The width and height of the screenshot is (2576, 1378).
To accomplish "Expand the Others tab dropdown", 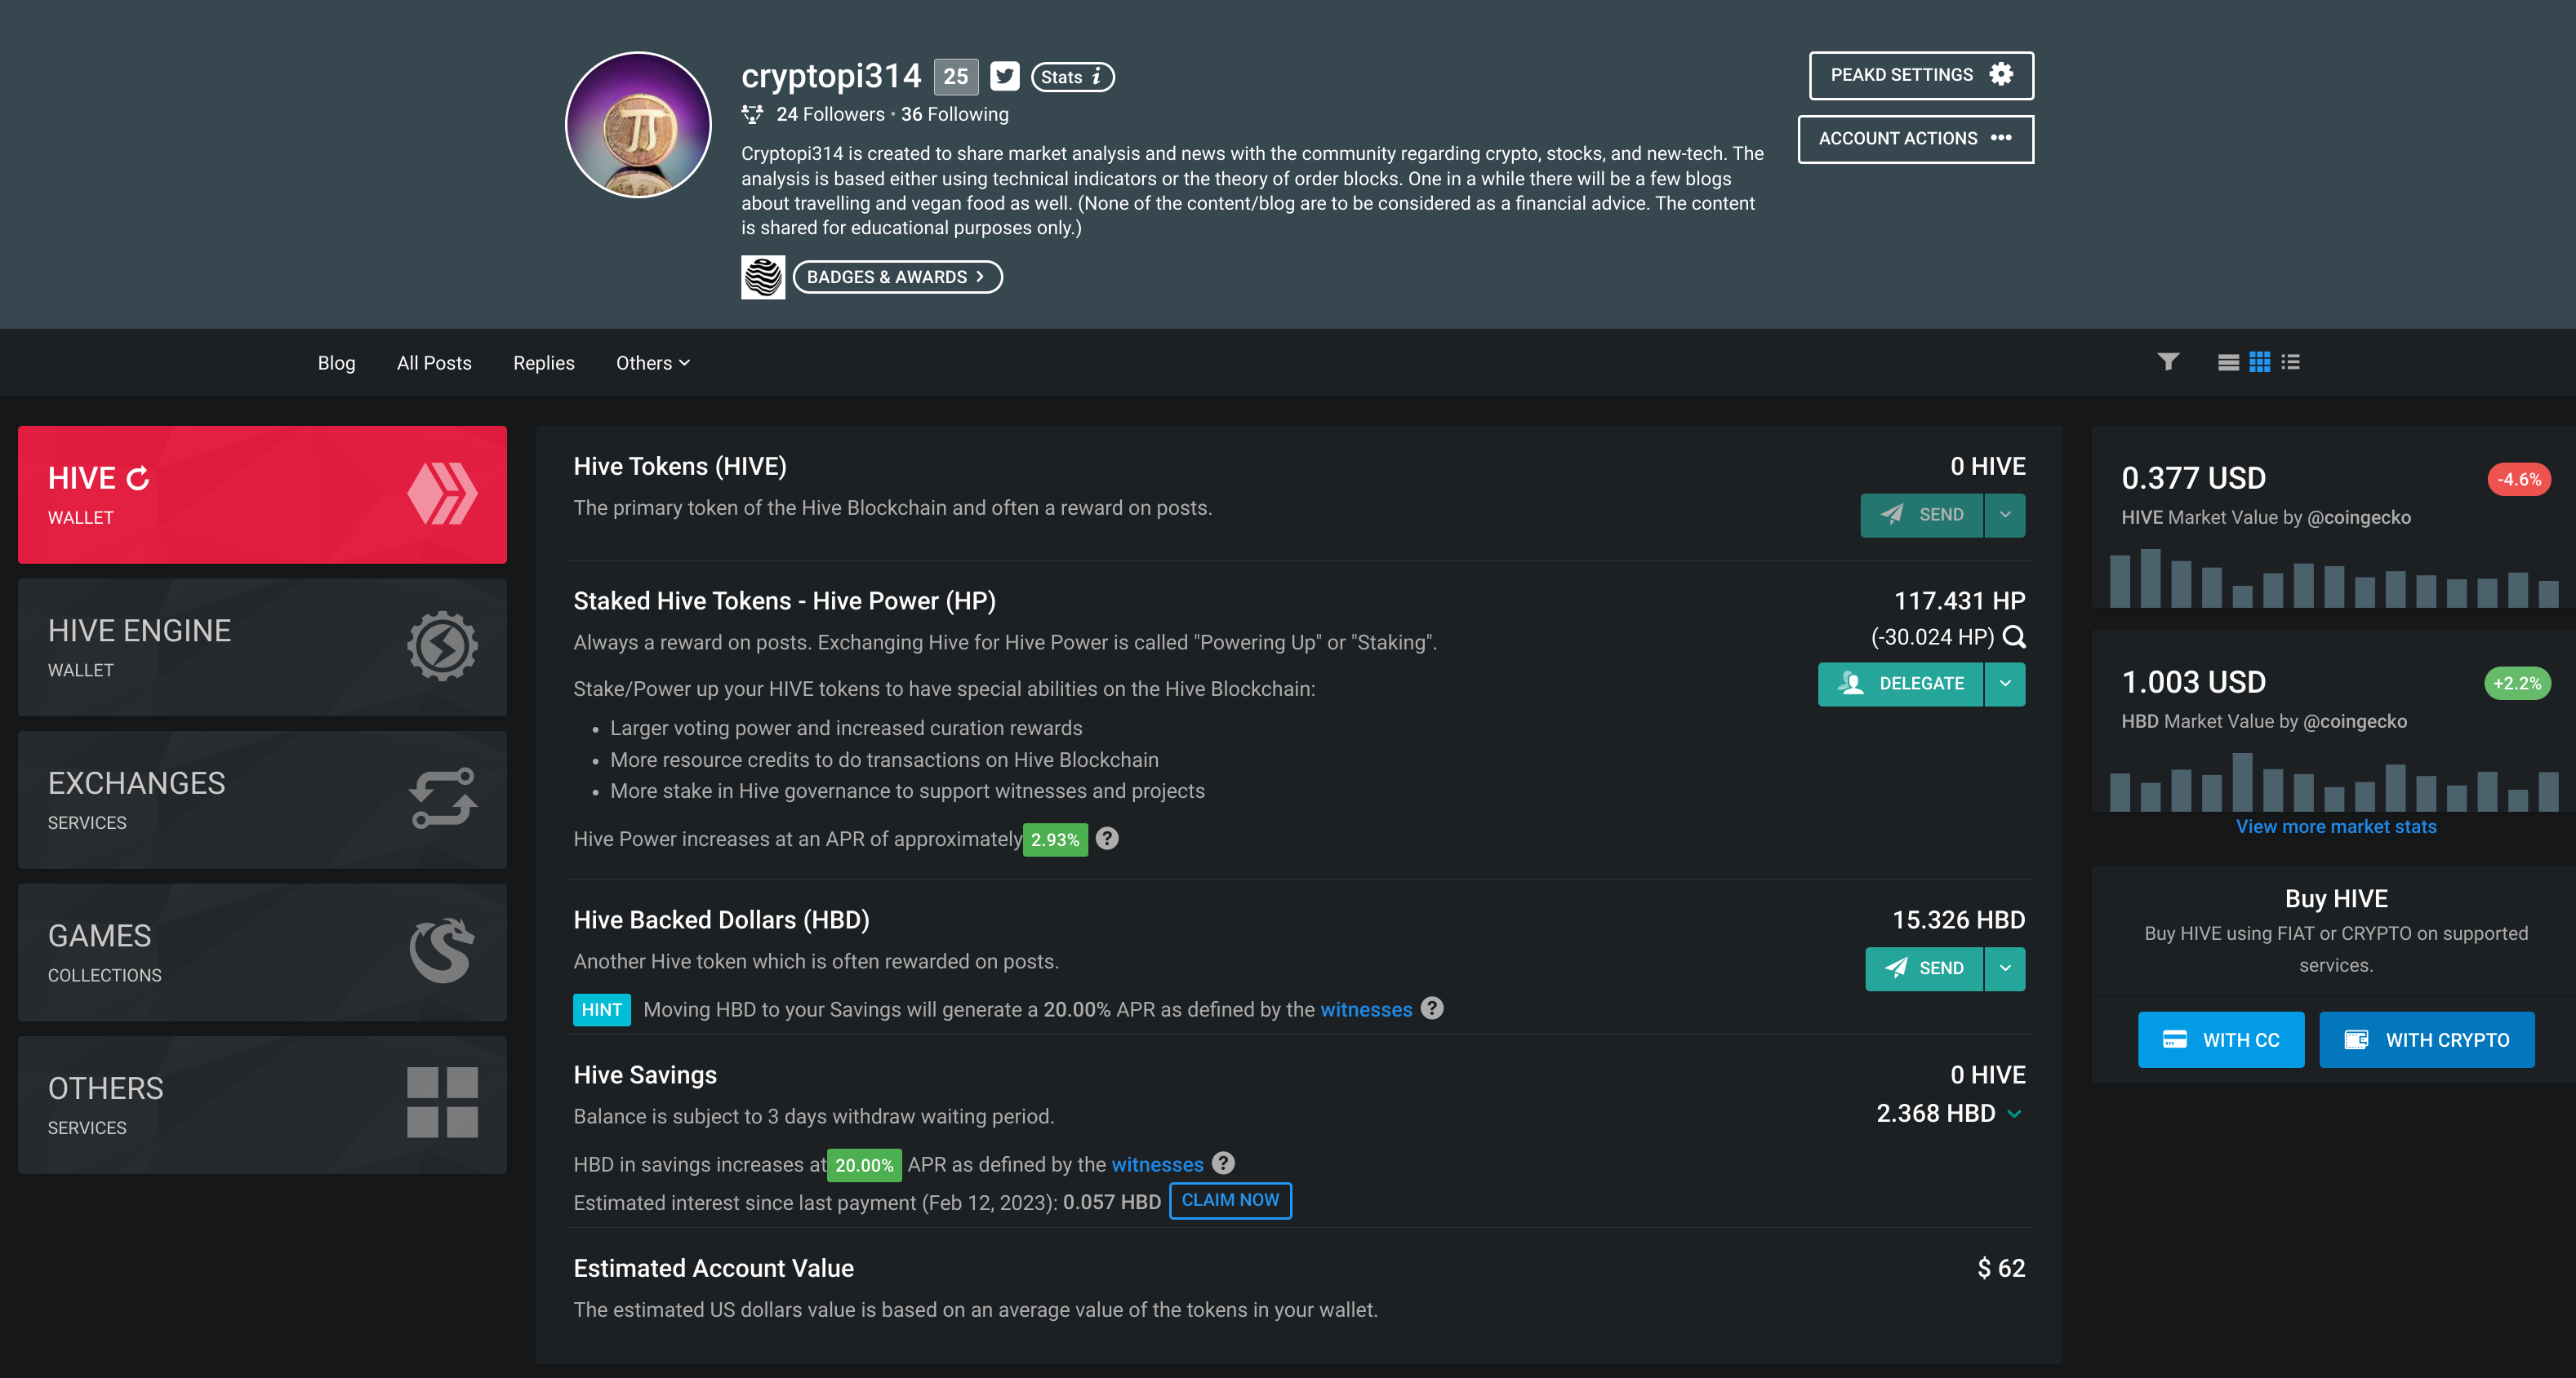I will [652, 363].
